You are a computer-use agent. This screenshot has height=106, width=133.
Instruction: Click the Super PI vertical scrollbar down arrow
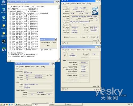tap(59, 59)
